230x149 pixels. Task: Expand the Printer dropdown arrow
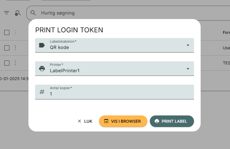point(188,69)
